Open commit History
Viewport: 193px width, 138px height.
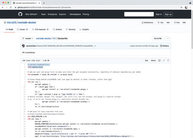(x=164, y=46)
